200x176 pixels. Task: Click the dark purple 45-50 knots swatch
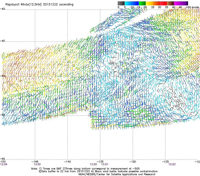click(x=184, y=3)
